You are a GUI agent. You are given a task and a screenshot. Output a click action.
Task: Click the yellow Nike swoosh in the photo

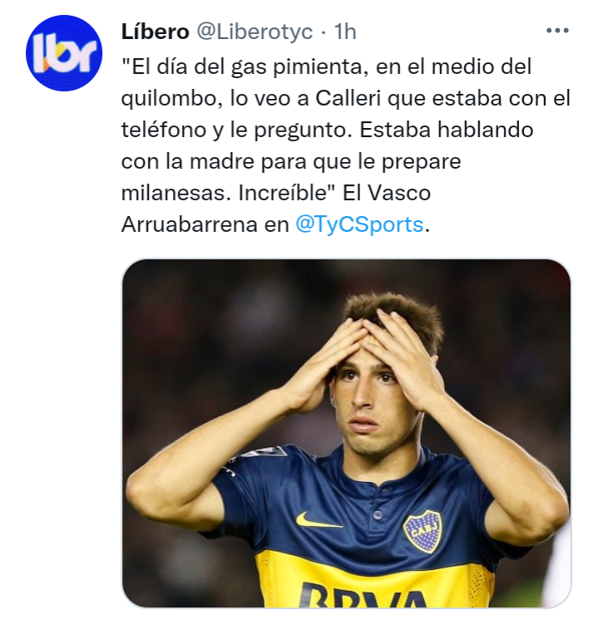tap(318, 521)
